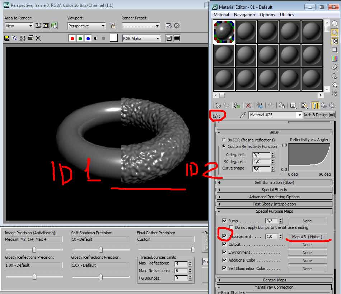
Task: Toggle Show End Result
Action: click(x=315, y=105)
